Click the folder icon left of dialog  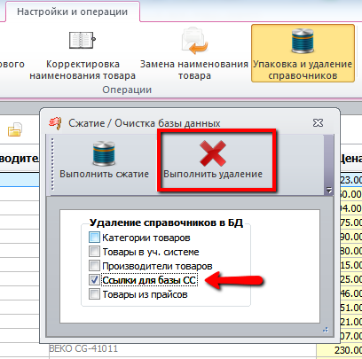tap(15, 129)
